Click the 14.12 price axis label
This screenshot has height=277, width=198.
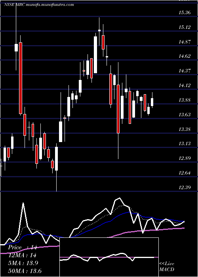click(x=185, y=85)
